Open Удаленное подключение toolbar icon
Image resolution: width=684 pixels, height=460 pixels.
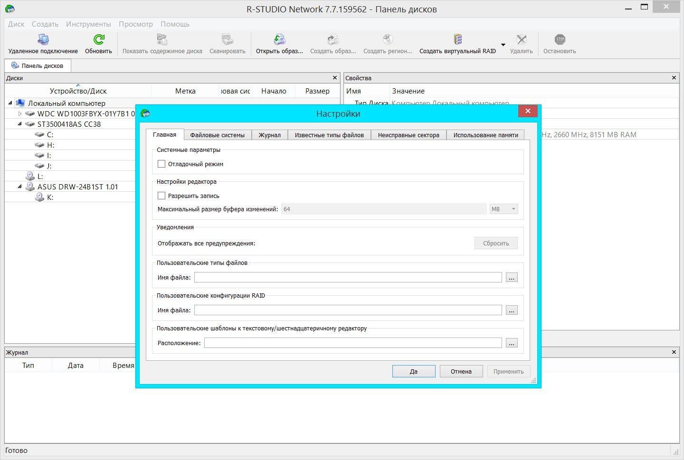click(43, 39)
